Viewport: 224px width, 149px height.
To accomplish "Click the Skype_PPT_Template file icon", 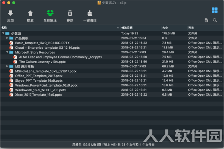I will click(x=11, y=81).
